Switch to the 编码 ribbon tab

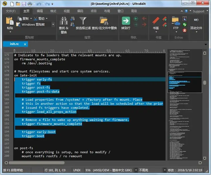click(x=80, y=11)
